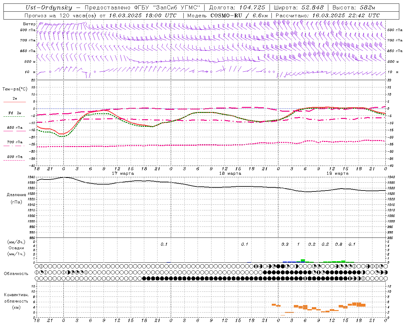Select the computed time 16.03.2025 22:42 UTC
The image size is (404, 323).
pyautogui.click(x=346, y=15)
